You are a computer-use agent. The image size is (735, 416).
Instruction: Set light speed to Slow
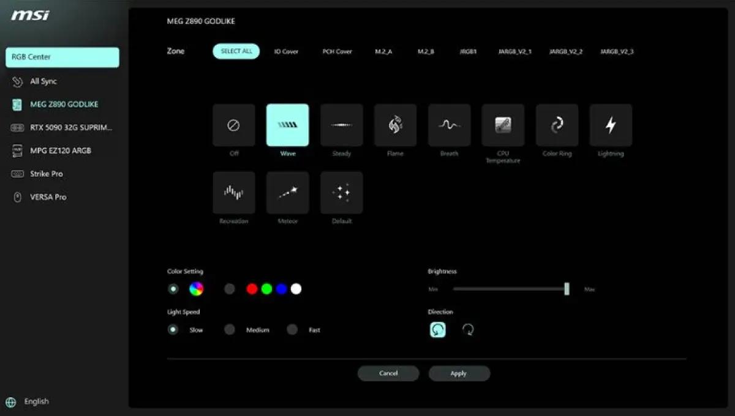(x=173, y=330)
